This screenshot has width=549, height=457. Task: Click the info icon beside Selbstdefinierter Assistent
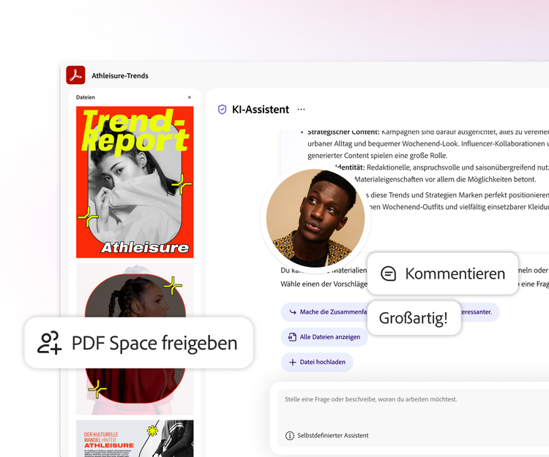290,436
